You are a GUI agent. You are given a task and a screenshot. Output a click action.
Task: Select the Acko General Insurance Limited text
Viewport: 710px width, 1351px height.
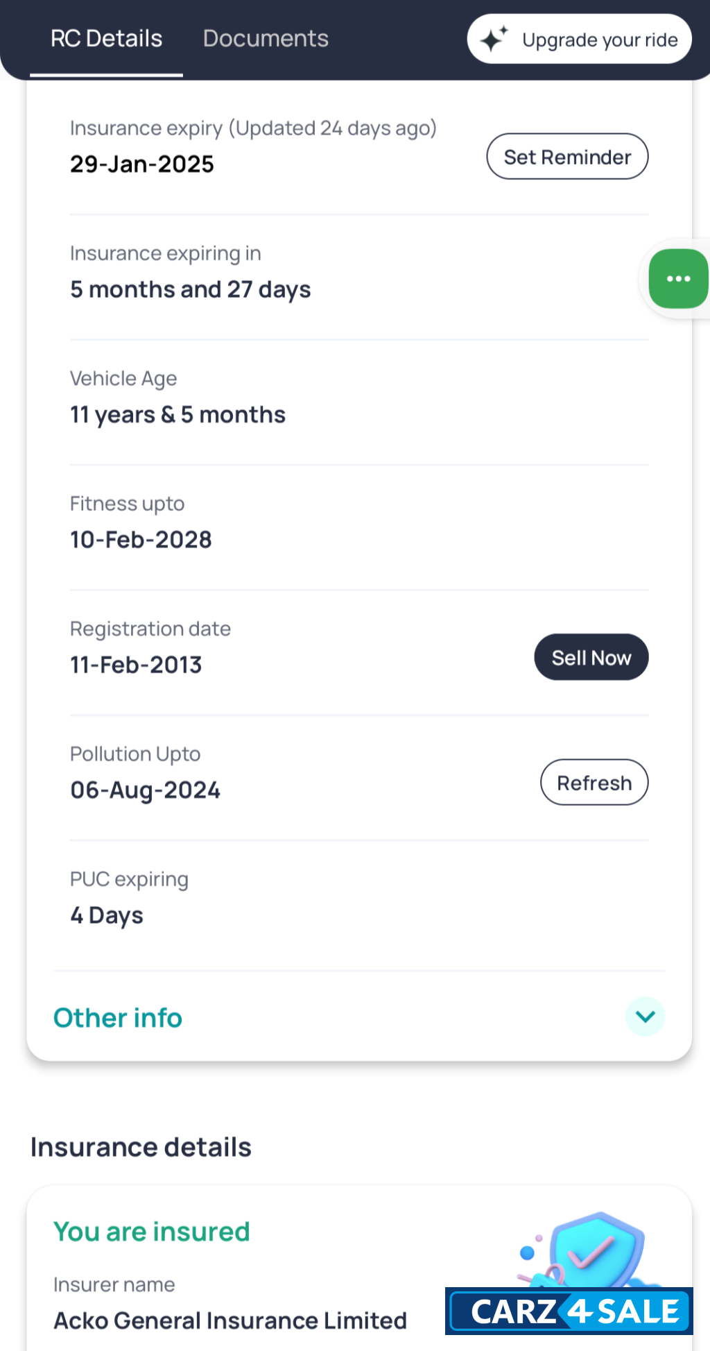[x=230, y=1320]
